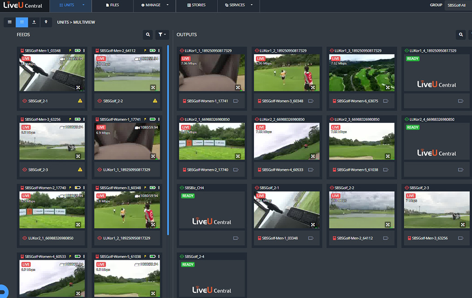The image size is (472, 298).
Task: Fullscreen the LUKor1_3 output preview
Action: [388, 87]
